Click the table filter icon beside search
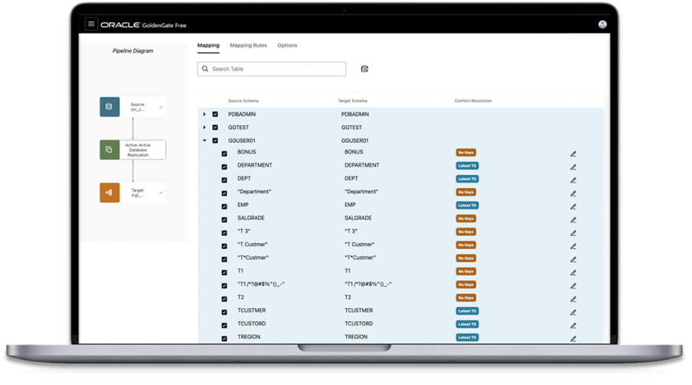The width and height of the screenshot is (692, 385). [x=364, y=70]
